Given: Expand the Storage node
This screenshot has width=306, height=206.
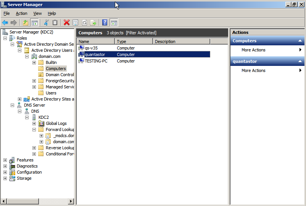Looking at the screenshot, I should point(5,178).
